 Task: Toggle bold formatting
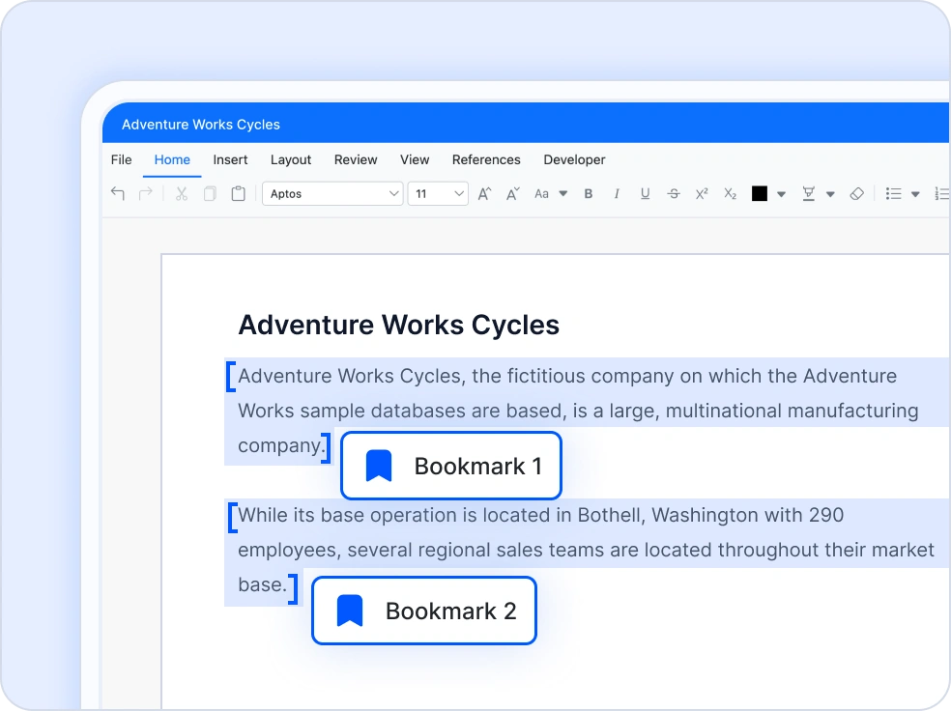589,194
